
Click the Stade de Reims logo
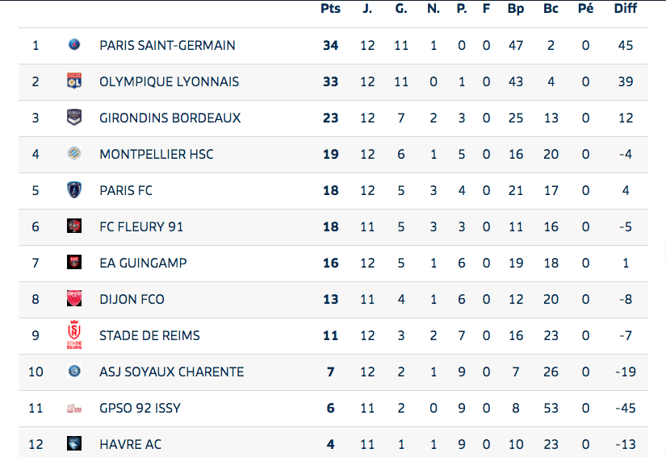coord(74,335)
